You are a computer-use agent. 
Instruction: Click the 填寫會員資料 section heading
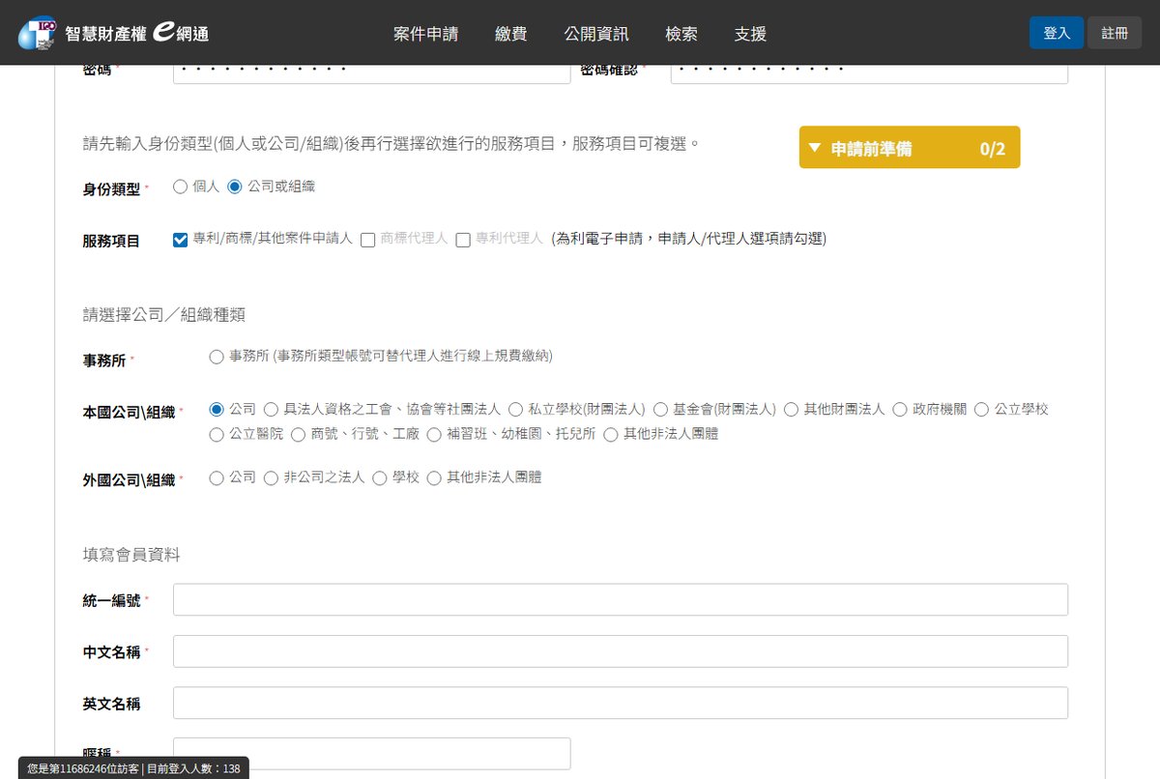(x=131, y=555)
